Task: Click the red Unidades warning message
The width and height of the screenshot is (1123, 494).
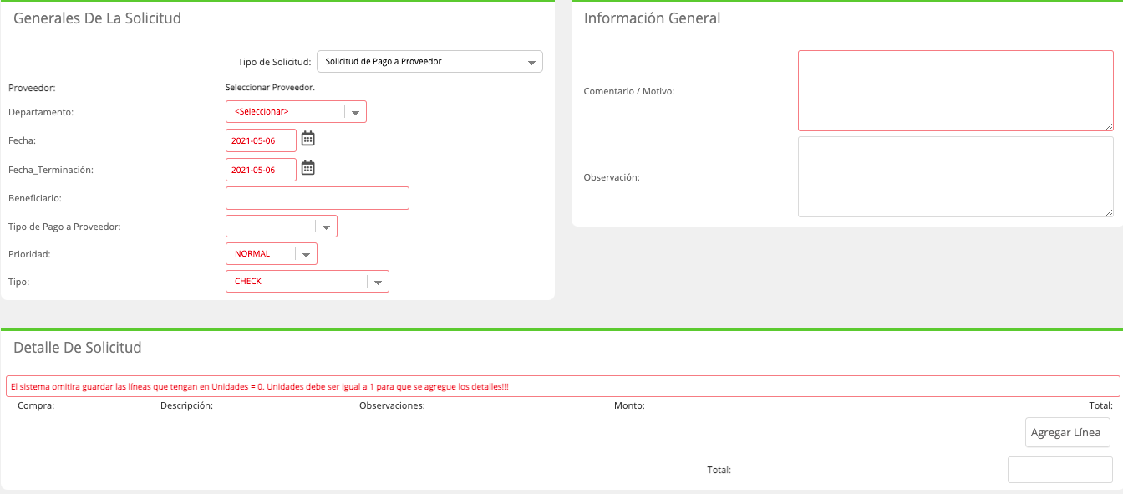Action: point(561,386)
